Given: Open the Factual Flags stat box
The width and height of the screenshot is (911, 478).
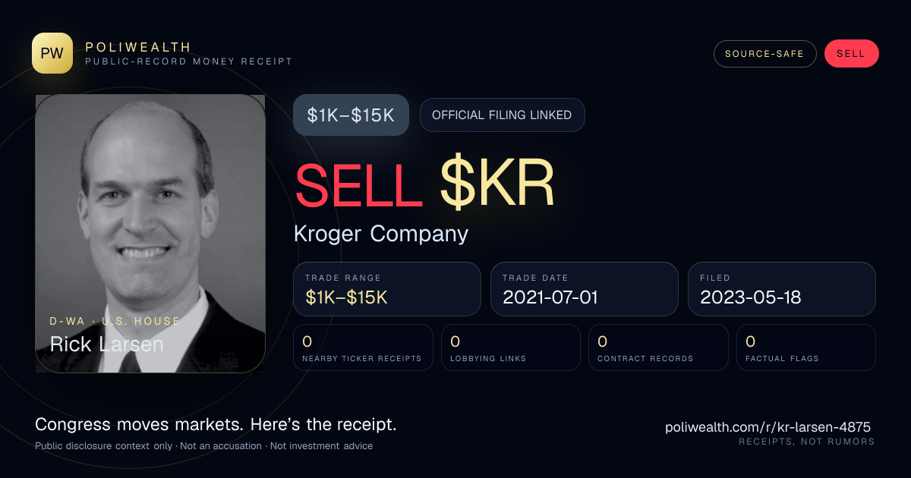Looking at the screenshot, I should 806,347.
